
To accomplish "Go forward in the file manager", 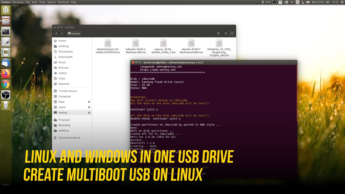I will click(62, 33).
